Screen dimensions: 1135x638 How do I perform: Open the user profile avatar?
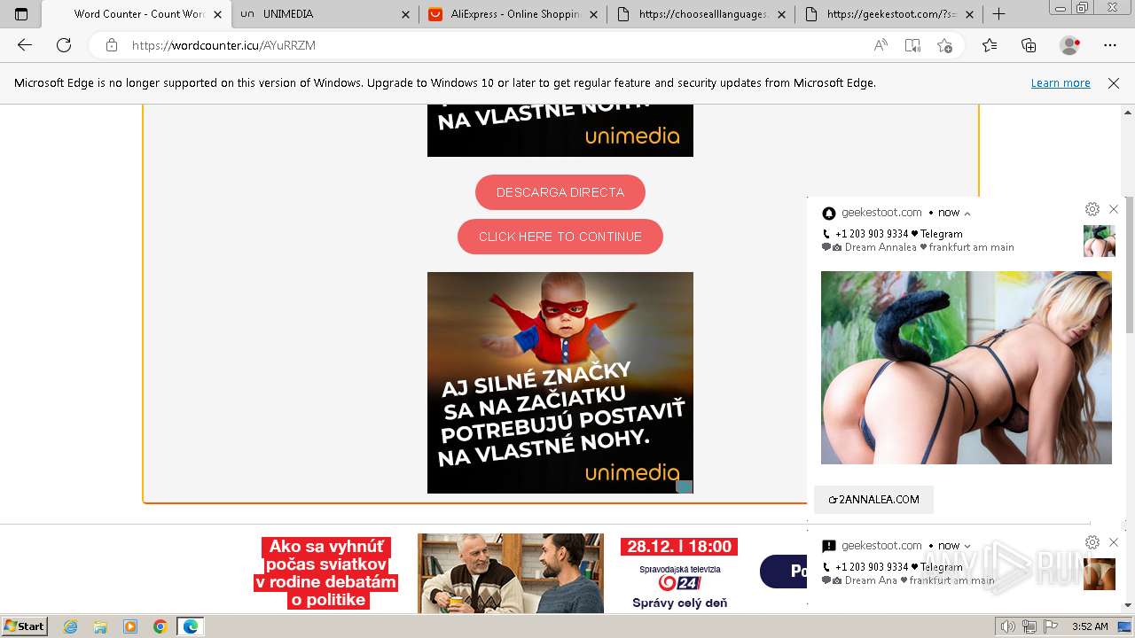tap(1070, 45)
